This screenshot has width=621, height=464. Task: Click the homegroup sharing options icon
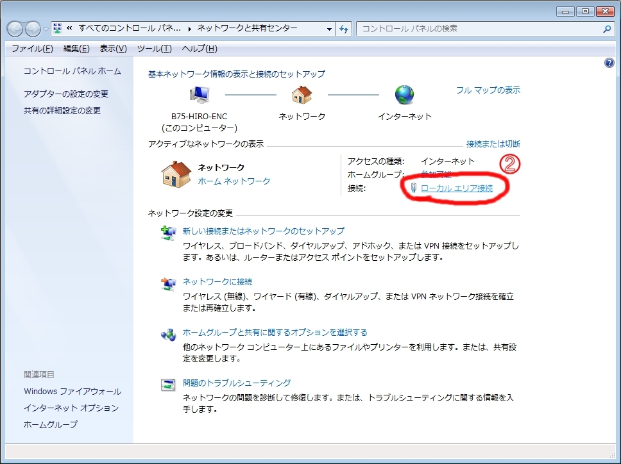point(168,335)
